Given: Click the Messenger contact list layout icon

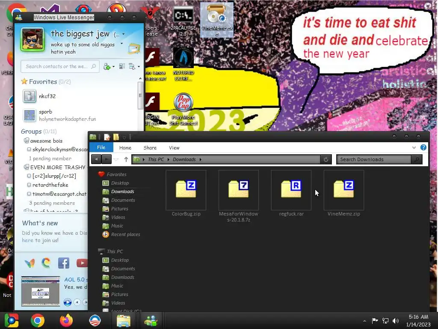Looking at the screenshot, I should 122,66.
